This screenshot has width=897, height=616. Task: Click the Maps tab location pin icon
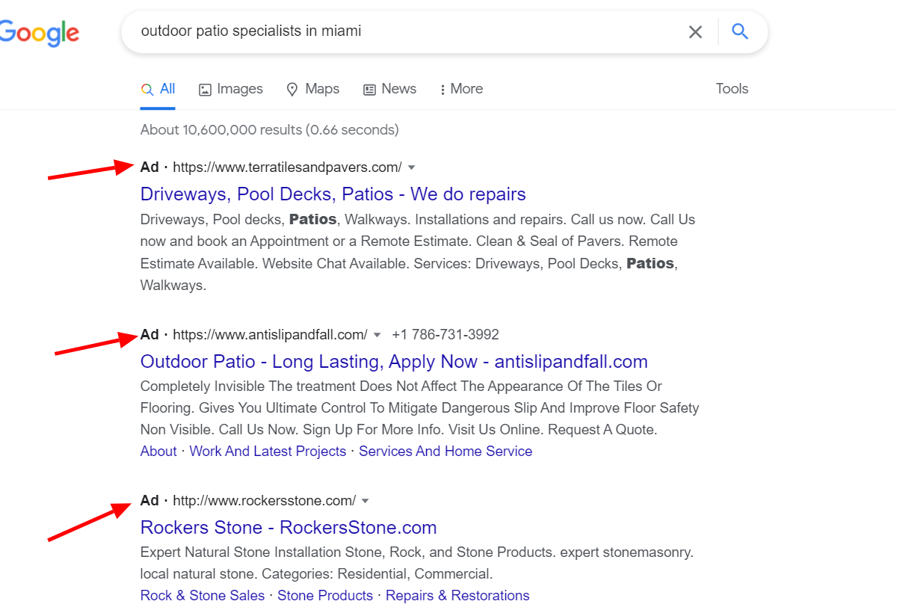[x=292, y=90]
